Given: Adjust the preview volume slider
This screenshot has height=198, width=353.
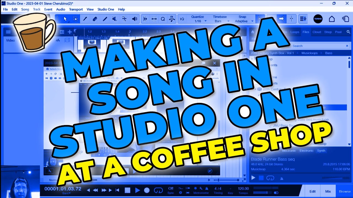Looking at the screenshot, I should coord(336,178).
